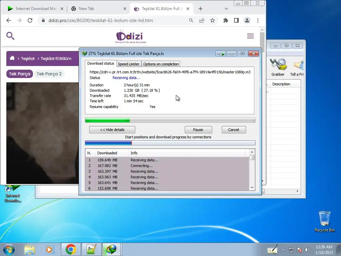The width and height of the screenshot is (341, 256).
Task: Click volume speaker icon in system tray
Action: tap(307, 250)
